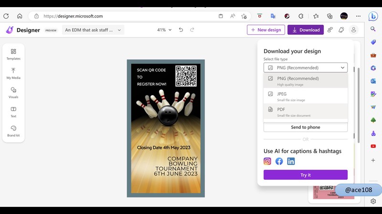Screen dimensions: 382x214
Task: Share to Facebook with AI captions
Action: pos(279,161)
